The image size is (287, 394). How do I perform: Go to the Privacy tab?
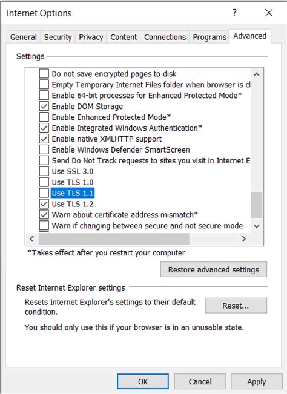tap(91, 37)
